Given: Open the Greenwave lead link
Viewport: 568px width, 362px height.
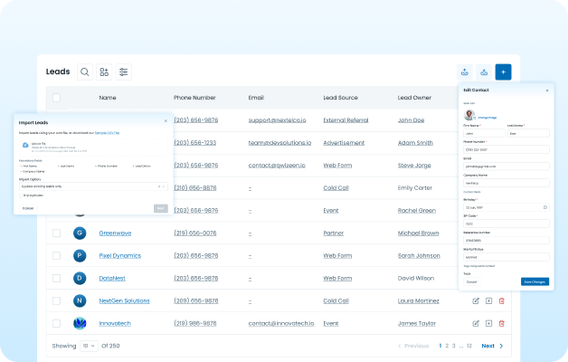Looking at the screenshot, I should 115,233.
